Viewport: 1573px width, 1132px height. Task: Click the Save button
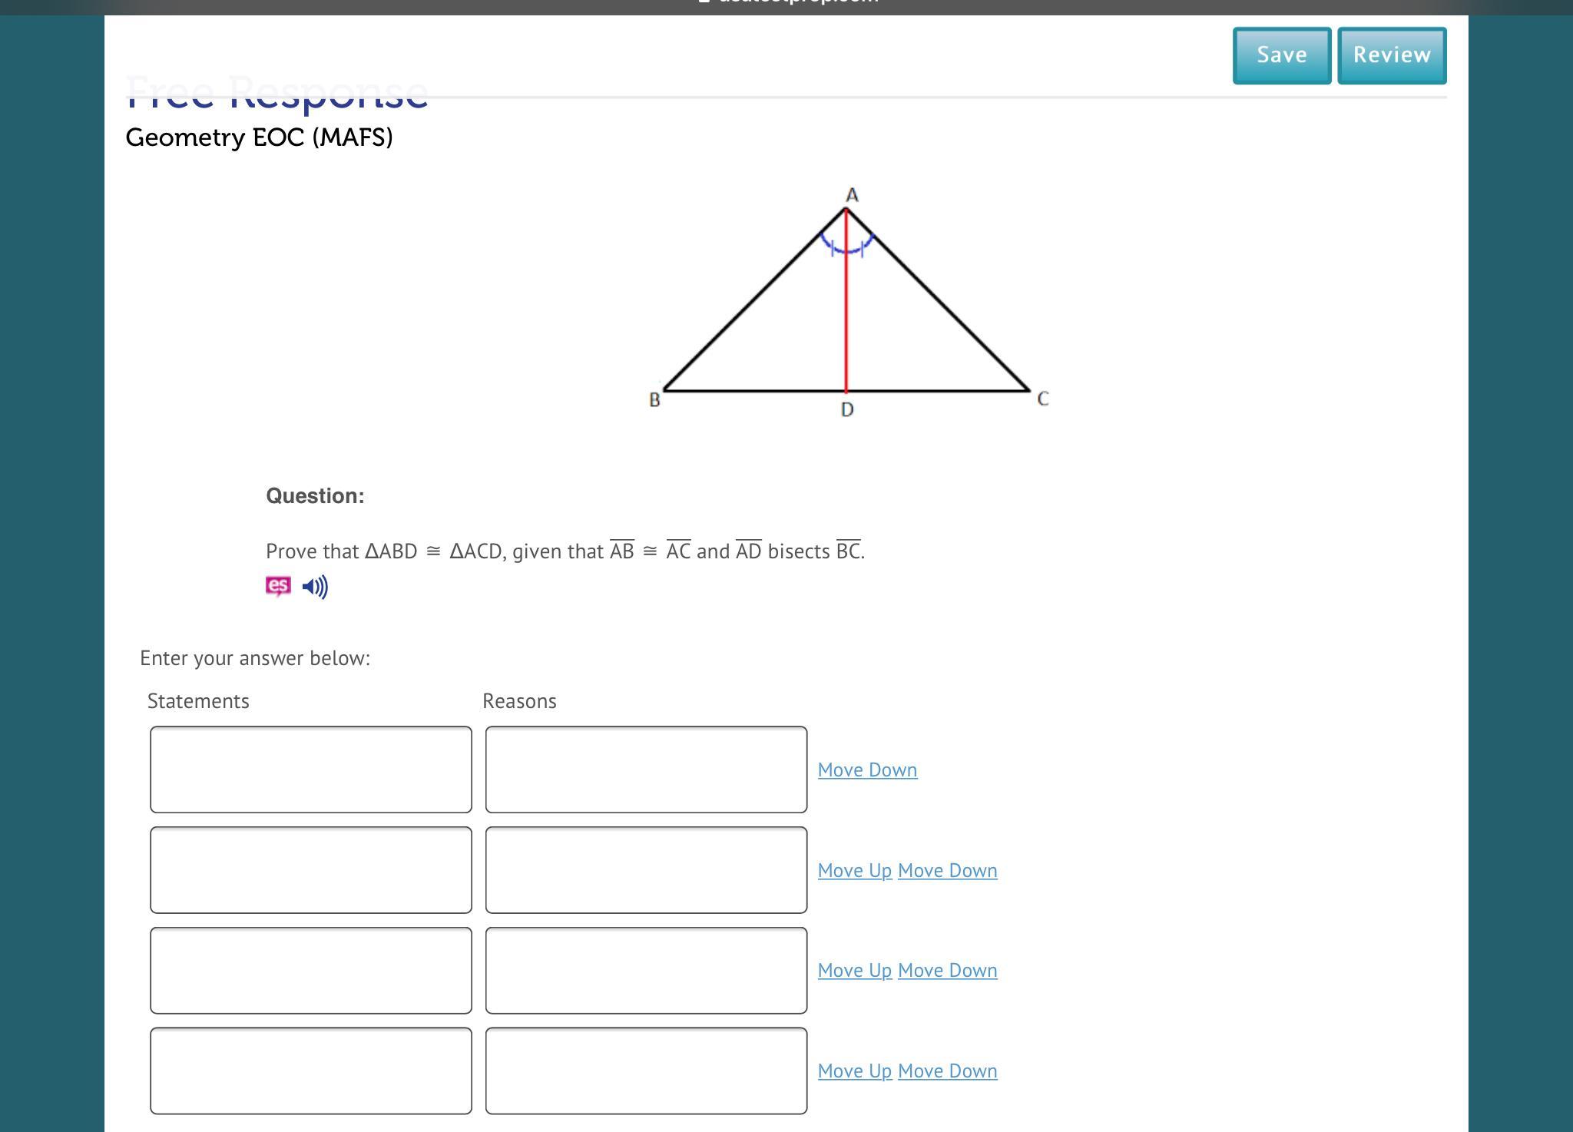click(x=1281, y=55)
